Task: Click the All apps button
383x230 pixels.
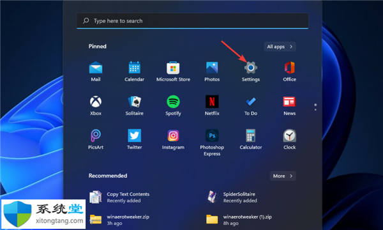Action: [280, 47]
